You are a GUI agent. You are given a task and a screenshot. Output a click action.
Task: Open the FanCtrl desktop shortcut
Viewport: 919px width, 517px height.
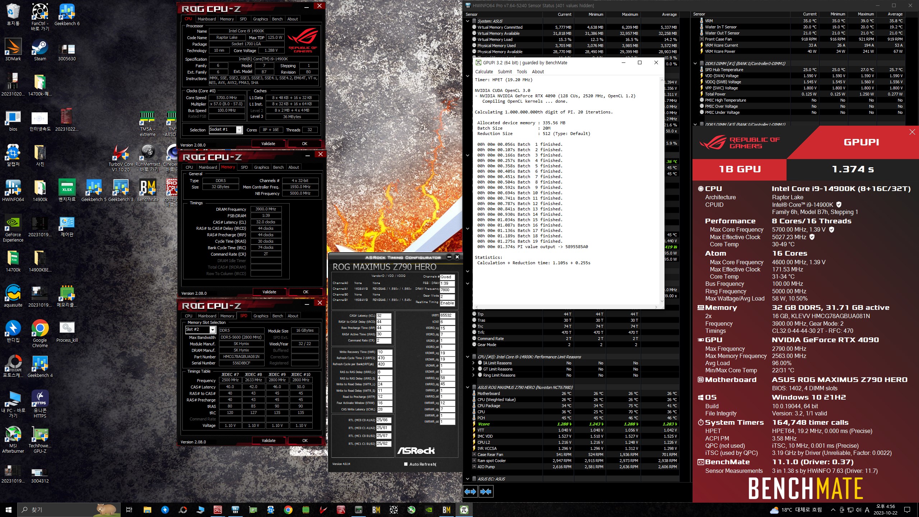tap(40, 17)
